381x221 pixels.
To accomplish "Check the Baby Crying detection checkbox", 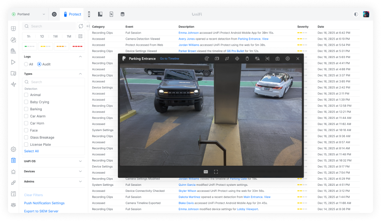I will pyautogui.click(x=26, y=102).
